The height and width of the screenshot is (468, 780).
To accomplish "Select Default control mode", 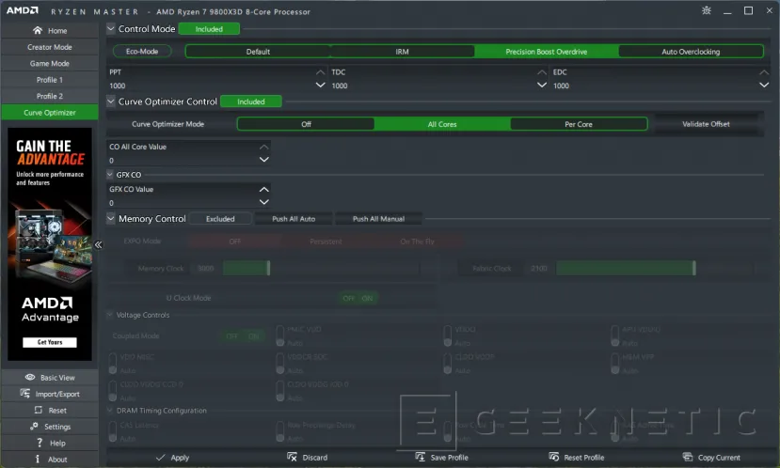I will (258, 51).
